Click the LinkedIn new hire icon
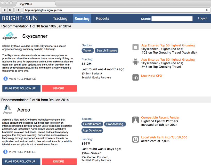This screenshot has width=211, height=167. [135, 77]
